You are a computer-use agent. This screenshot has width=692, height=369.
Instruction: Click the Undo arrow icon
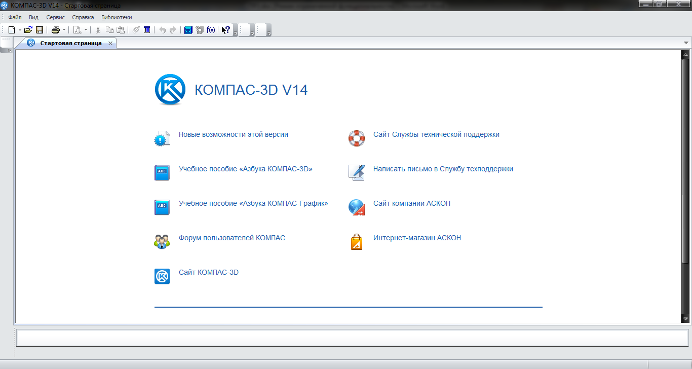tap(162, 30)
